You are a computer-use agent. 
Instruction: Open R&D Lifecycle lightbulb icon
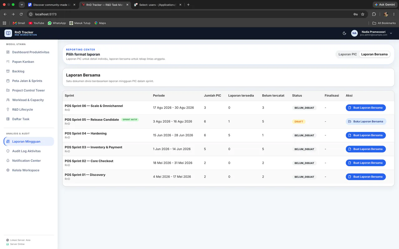pyautogui.click(x=8, y=110)
